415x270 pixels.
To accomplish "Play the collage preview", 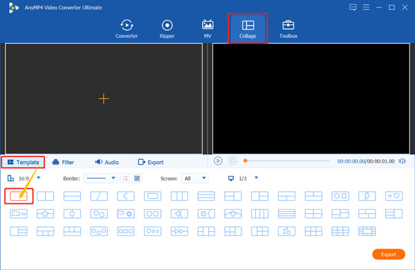I will point(218,161).
